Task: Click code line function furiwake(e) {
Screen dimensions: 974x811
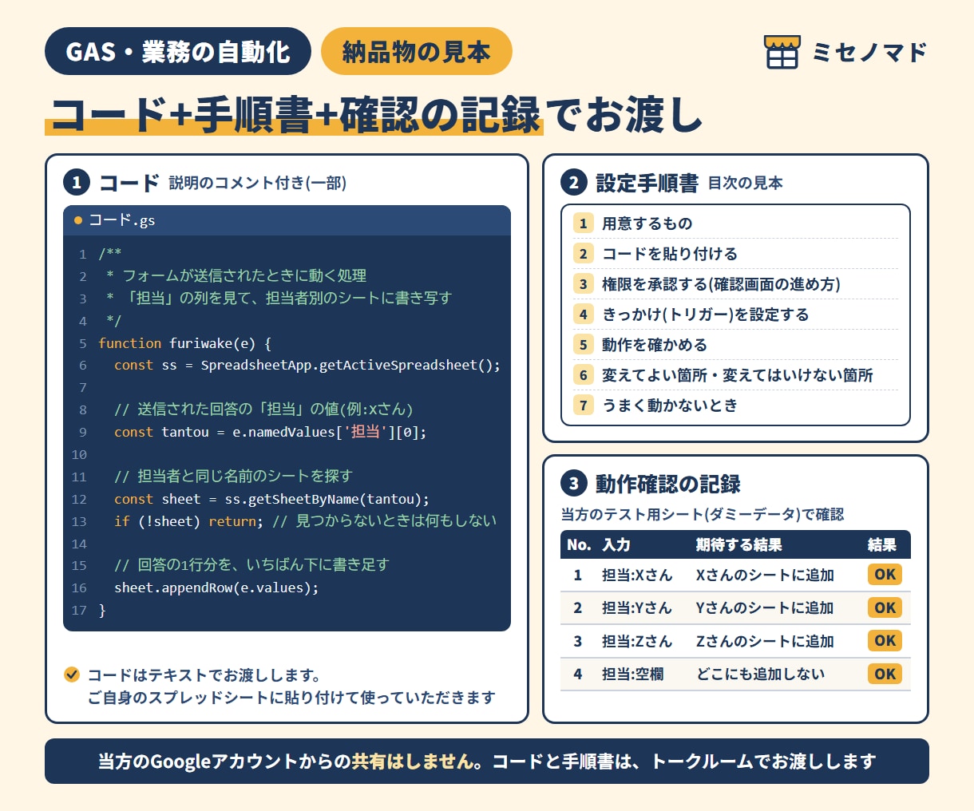Action: [x=185, y=343]
